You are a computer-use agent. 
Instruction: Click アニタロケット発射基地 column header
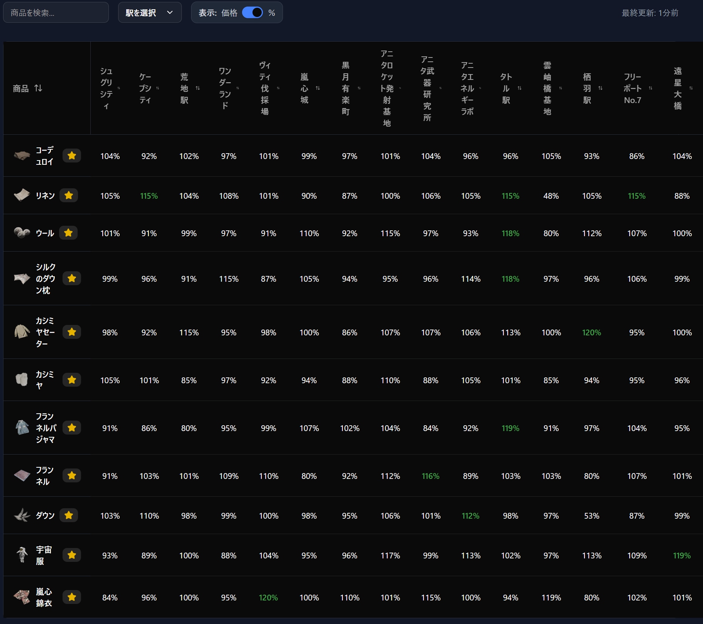click(x=387, y=88)
